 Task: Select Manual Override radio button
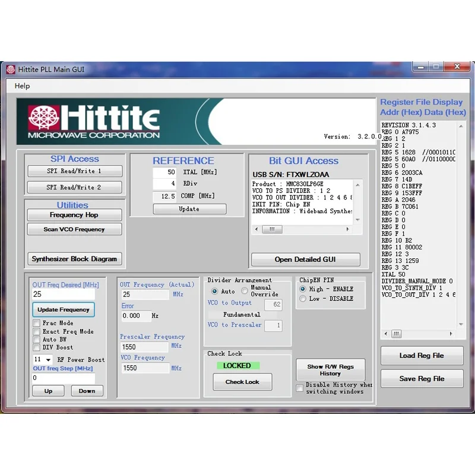point(244,291)
